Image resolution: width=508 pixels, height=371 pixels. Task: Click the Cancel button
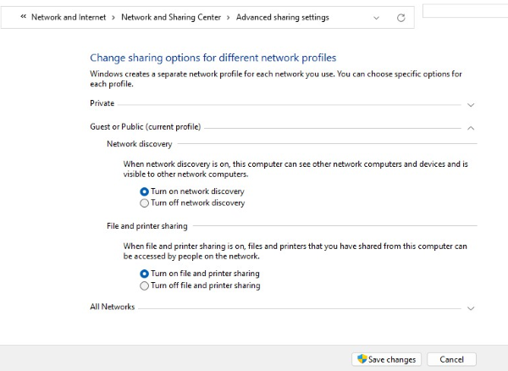pyautogui.click(x=451, y=359)
